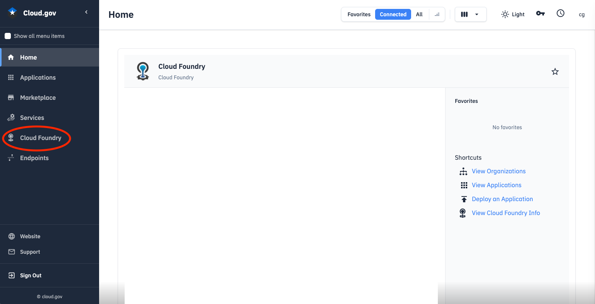Go to Applications in the sidebar

click(50, 77)
